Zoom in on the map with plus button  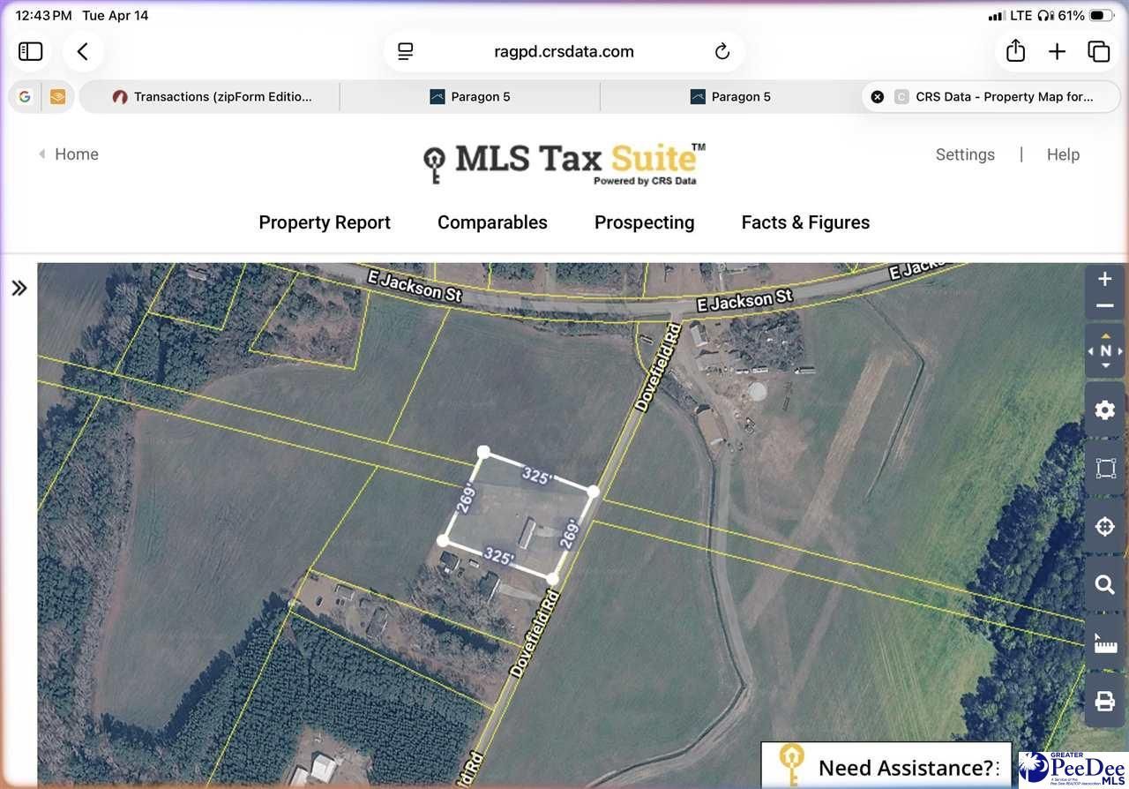click(1104, 280)
